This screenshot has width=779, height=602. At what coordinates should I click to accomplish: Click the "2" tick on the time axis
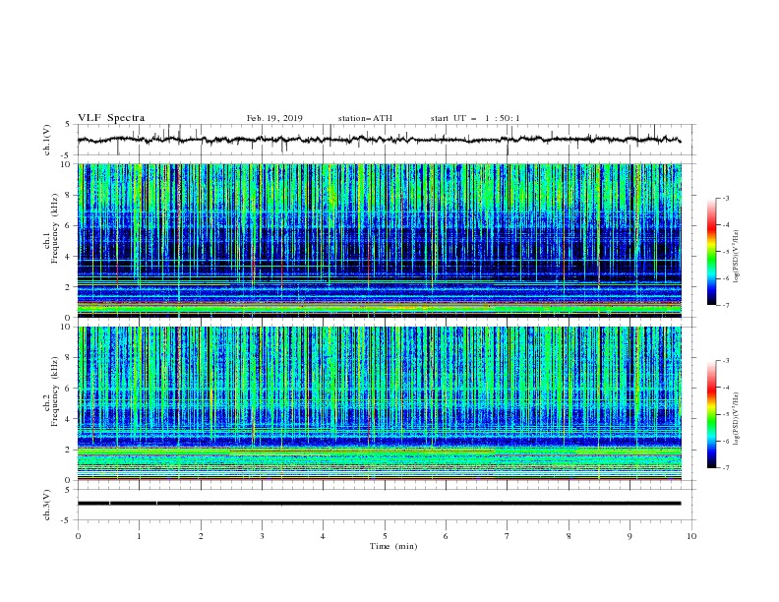(x=201, y=536)
